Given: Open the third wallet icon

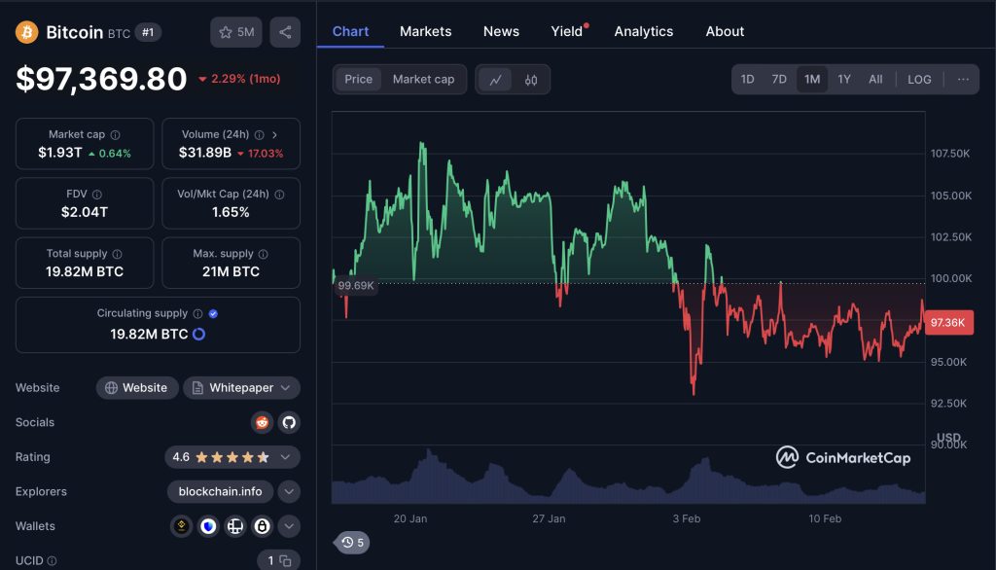Looking at the screenshot, I should [x=235, y=526].
